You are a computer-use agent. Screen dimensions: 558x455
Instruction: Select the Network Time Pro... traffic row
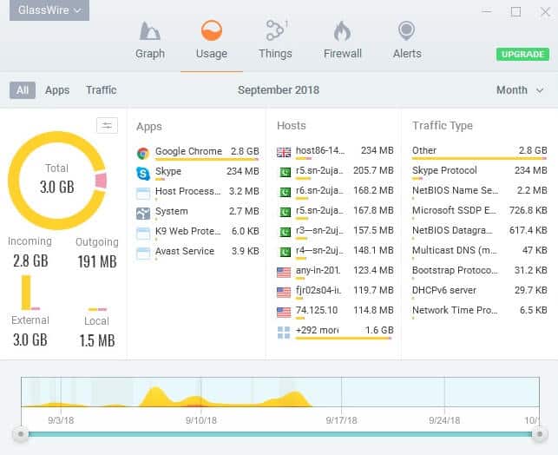pos(479,312)
